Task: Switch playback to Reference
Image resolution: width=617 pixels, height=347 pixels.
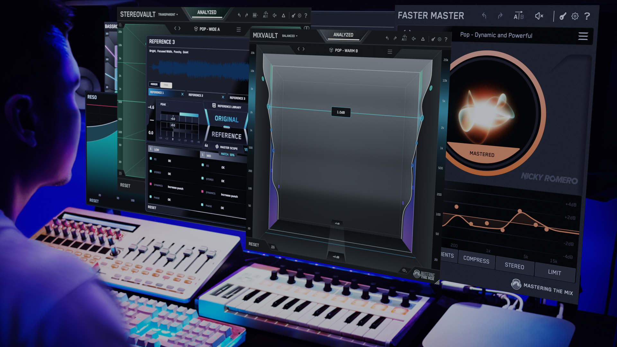Action: click(227, 136)
